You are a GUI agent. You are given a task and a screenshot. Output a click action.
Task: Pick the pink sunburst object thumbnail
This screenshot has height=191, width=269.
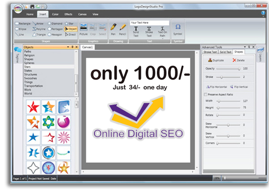coord(64,138)
